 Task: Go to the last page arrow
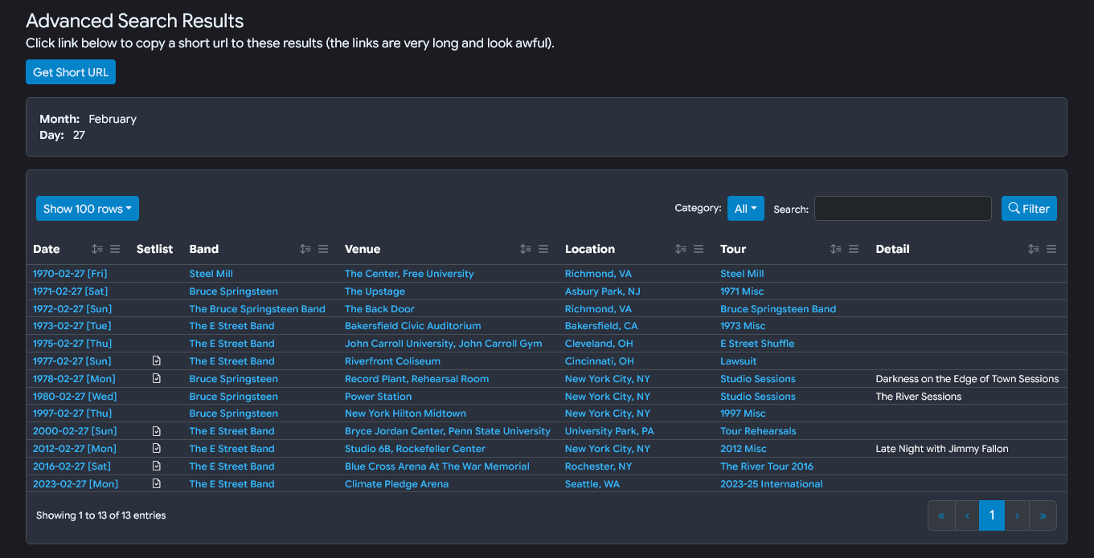(1043, 515)
